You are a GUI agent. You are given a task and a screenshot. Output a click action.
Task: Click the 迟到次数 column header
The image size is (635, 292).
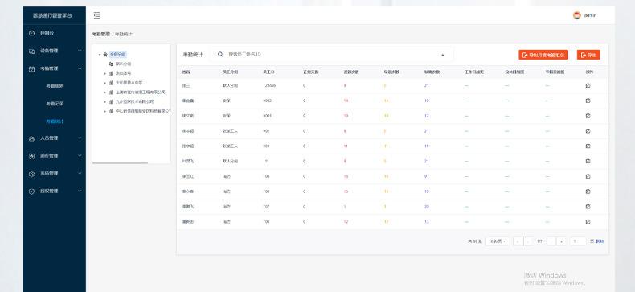351,72
